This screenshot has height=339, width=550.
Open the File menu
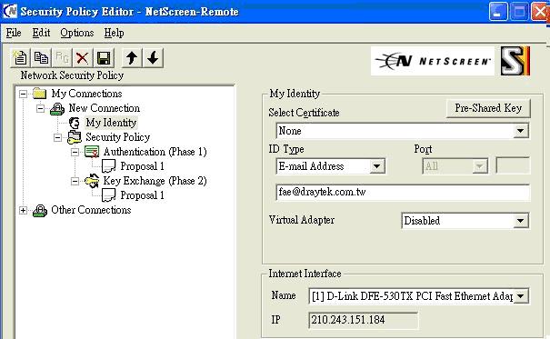click(14, 33)
